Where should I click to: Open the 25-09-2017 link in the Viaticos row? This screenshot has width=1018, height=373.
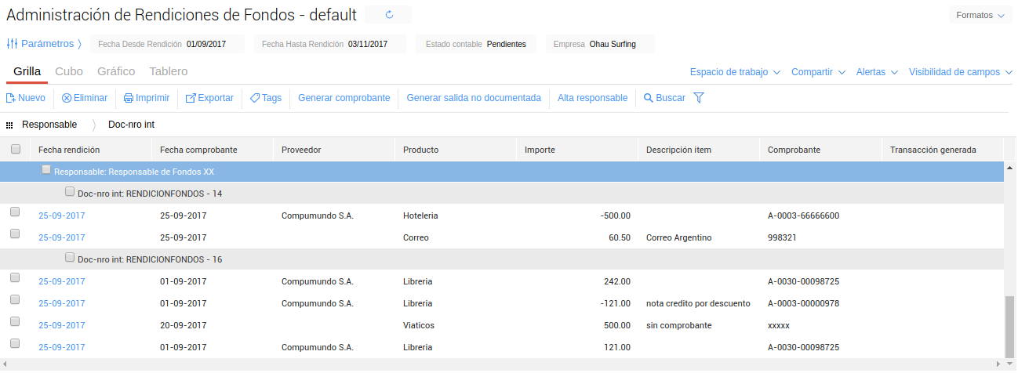[x=62, y=325]
